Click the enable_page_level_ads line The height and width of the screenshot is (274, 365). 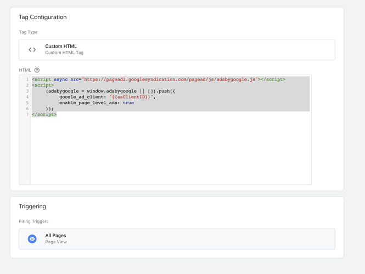97,102
